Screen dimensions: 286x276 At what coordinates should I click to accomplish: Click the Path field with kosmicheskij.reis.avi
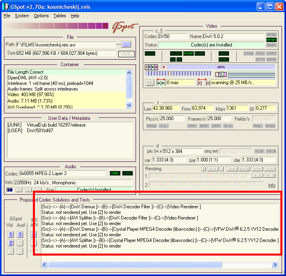(x=66, y=44)
